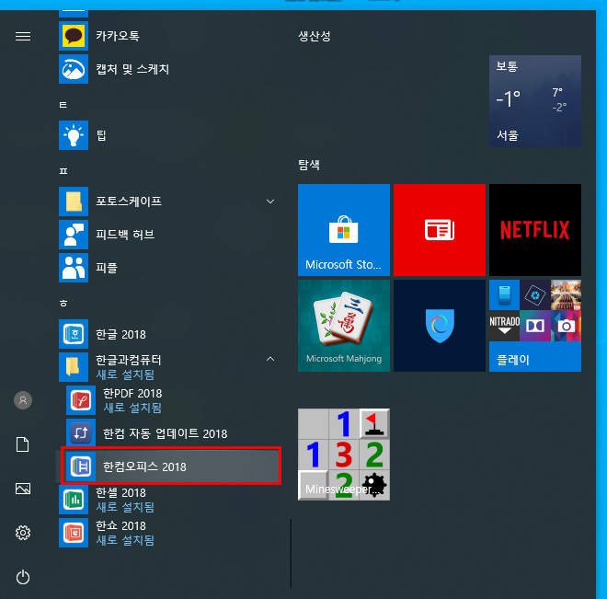The image size is (607, 599).
Task: Launch 캡처 및 스케치 snipping icon
Action: (x=74, y=69)
